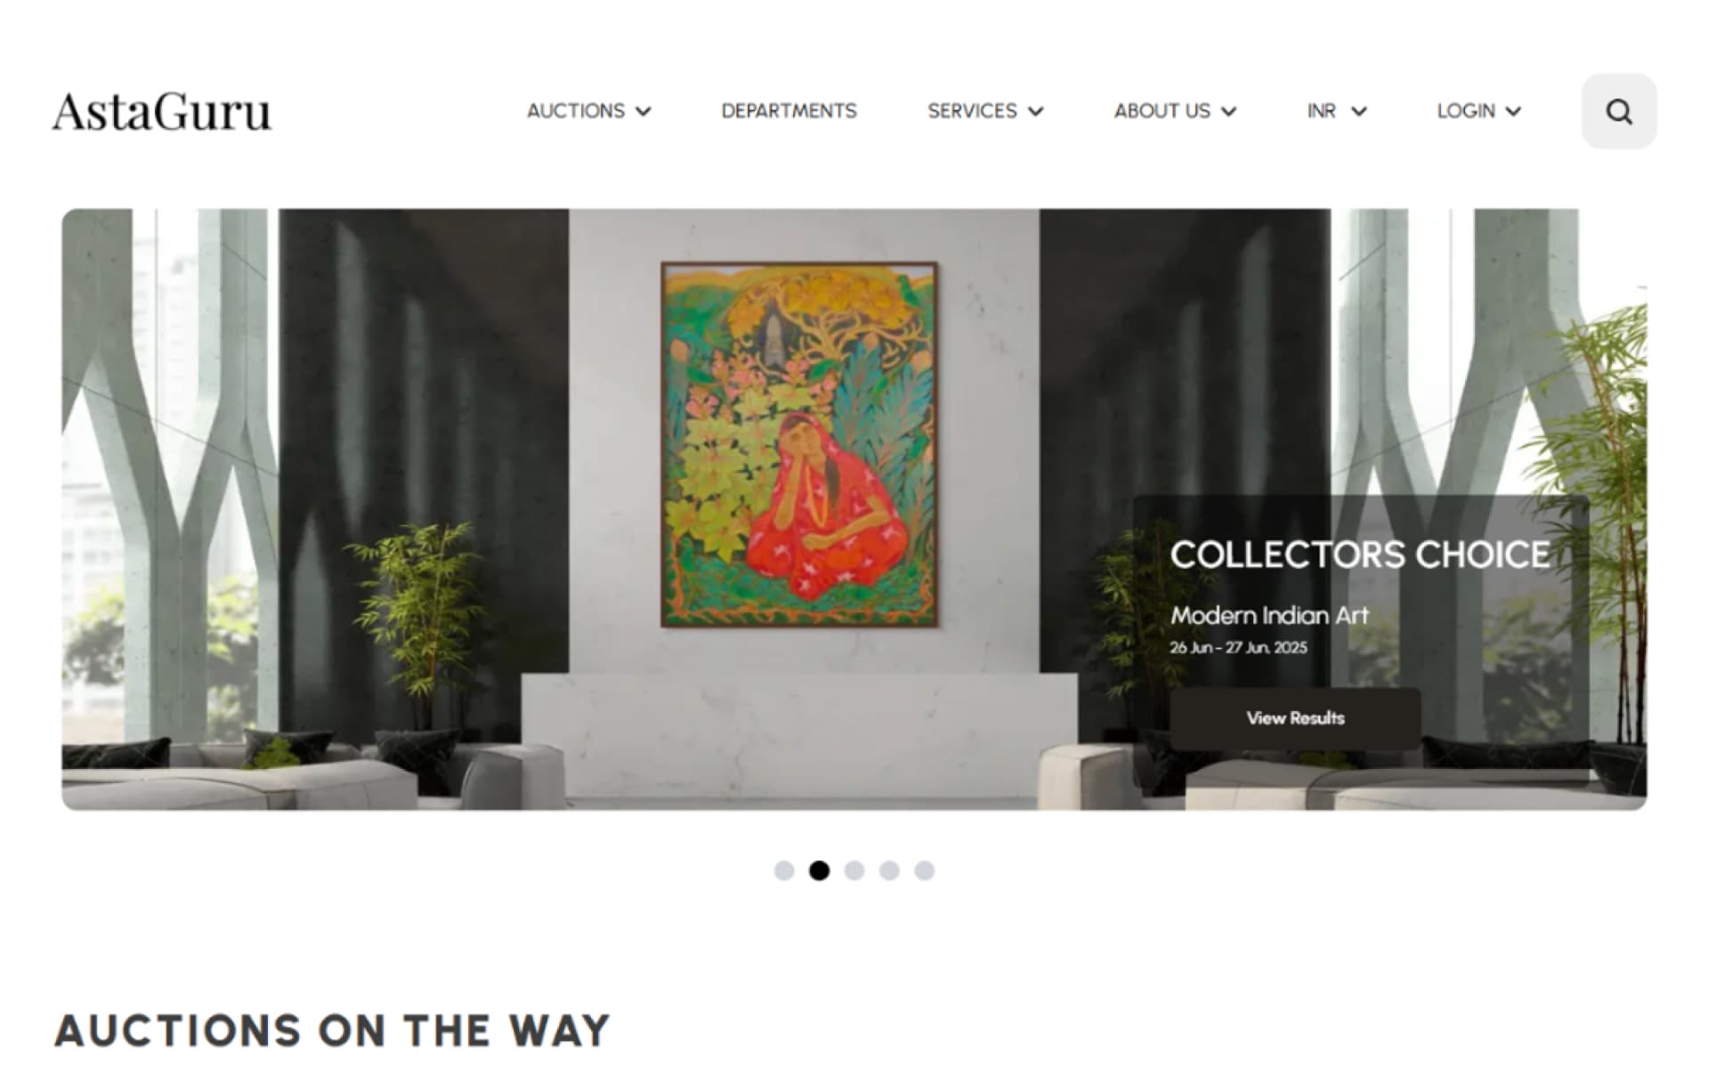Click the About Us menu label
Viewport: 1709px width, 1068px height.
[x=1162, y=111]
